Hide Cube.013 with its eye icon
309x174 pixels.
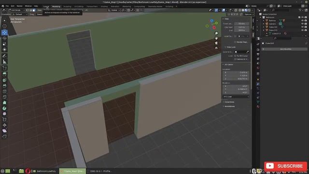point(303,30)
